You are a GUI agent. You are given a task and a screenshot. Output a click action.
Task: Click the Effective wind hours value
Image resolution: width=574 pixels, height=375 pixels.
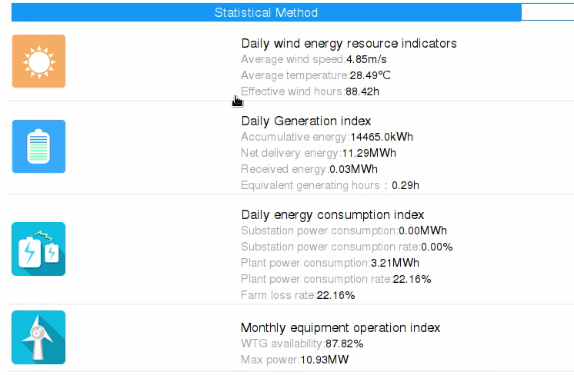(362, 91)
